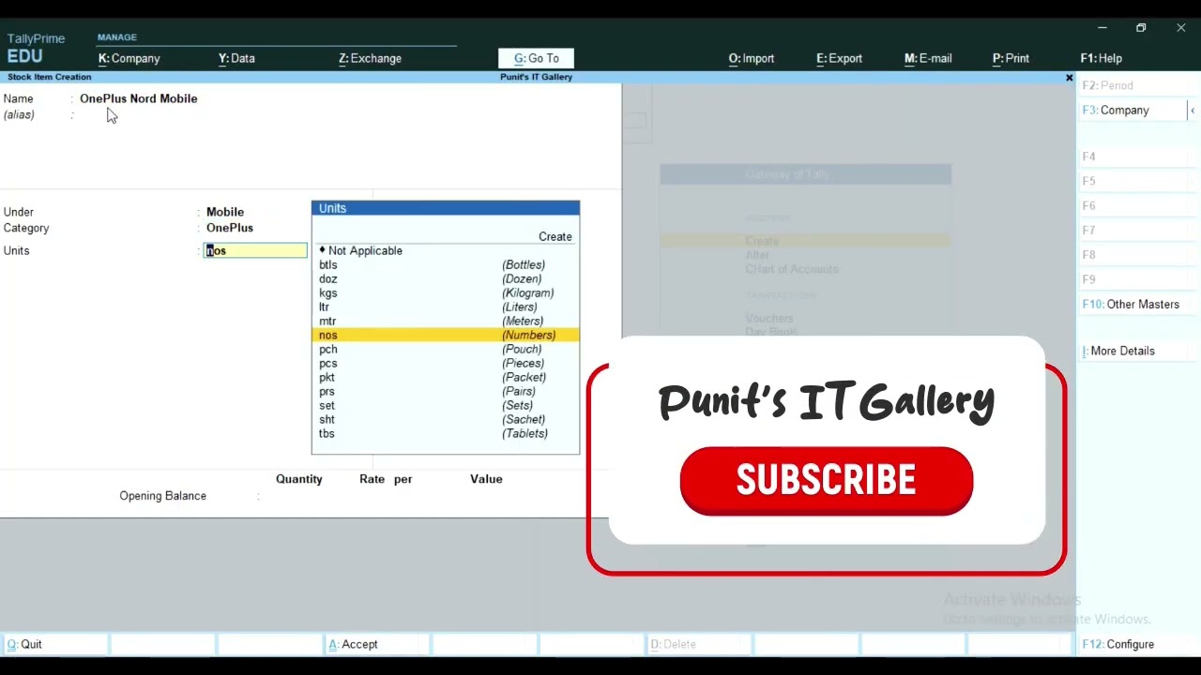1201x675 pixels.
Task: Open the P: Print menu
Action: tap(1011, 58)
